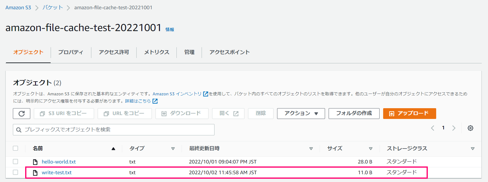Click the ダウンロード button
Viewport: 488px width, 182px height.
(182, 114)
